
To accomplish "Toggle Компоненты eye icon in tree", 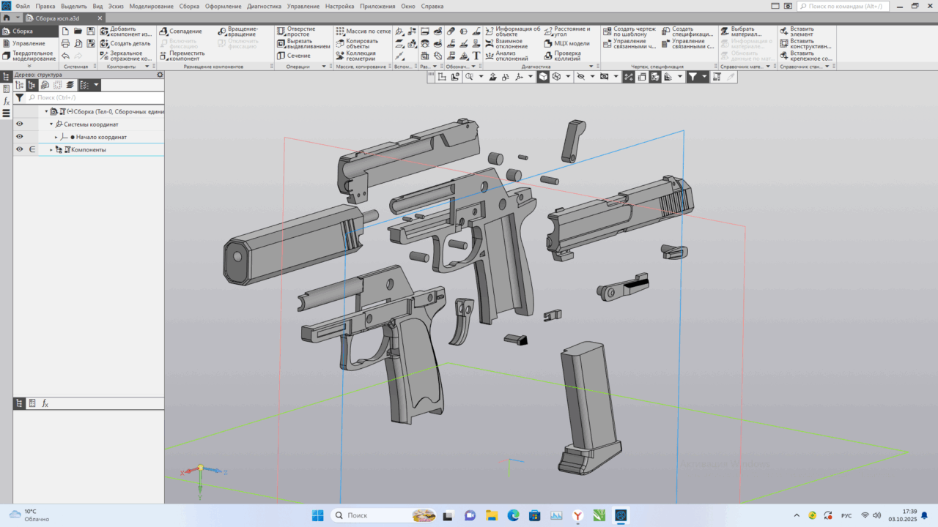I will [x=19, y=149].
